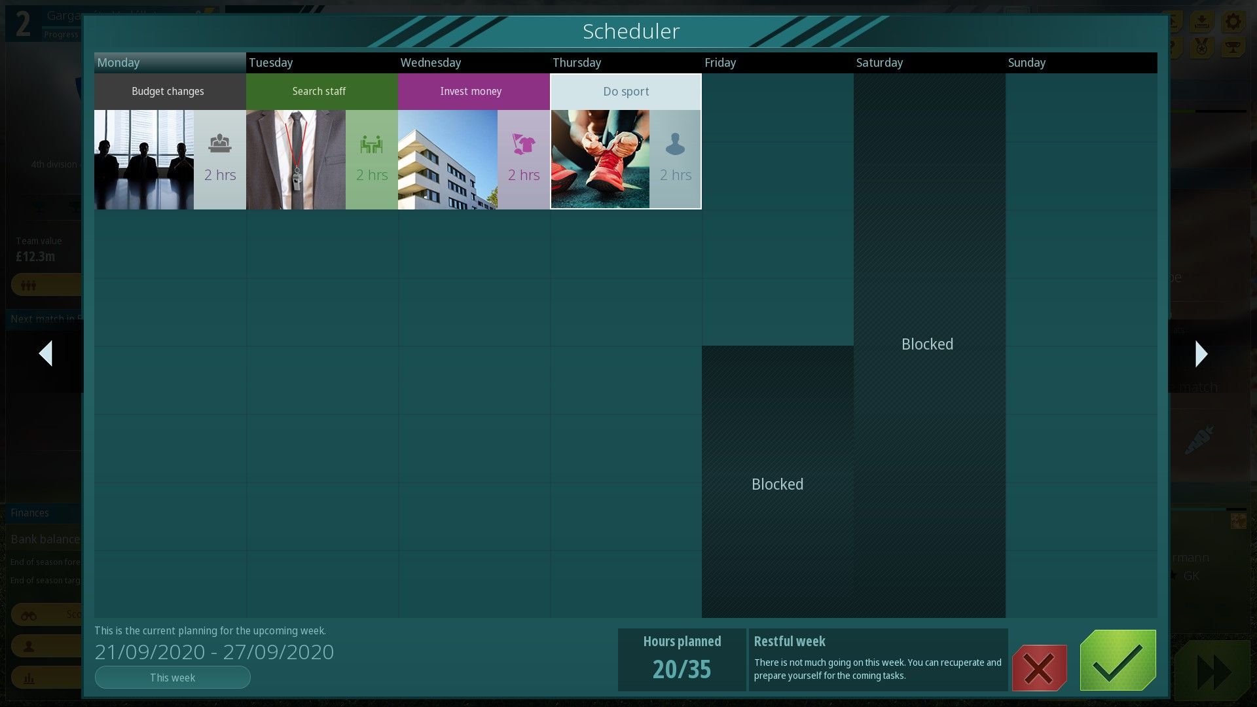Viewport: 1257px width, 707px height.
Task: Click the board meeting icon in Budget changes
Action: (219, 143)
